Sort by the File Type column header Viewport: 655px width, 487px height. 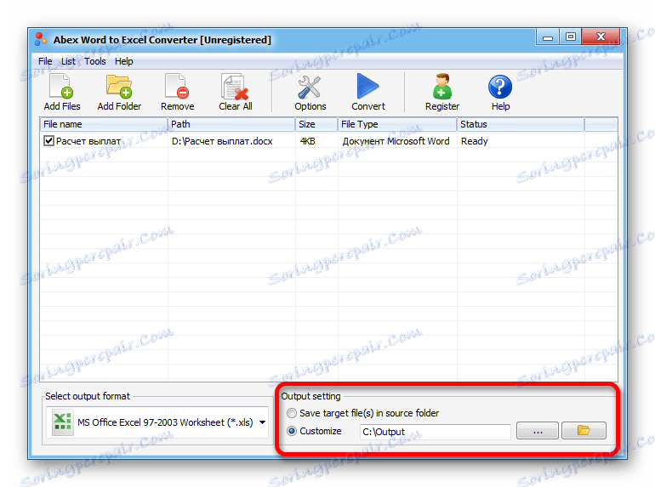tap(397, 124)
